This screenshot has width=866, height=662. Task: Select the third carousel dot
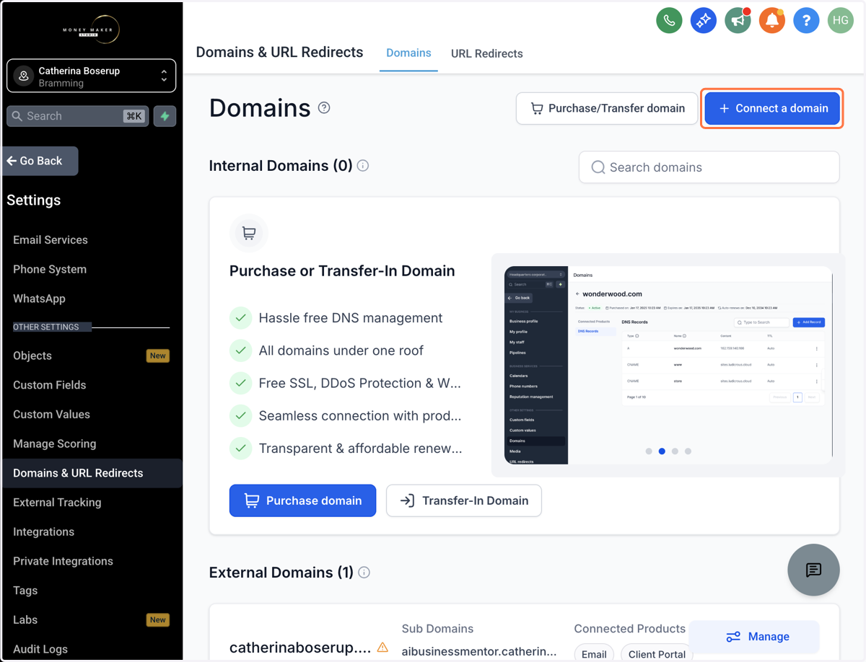(675, 451)
